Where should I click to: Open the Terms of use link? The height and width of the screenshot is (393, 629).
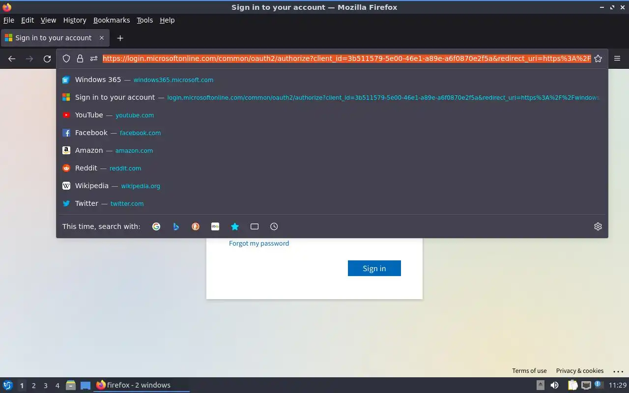[529, 371]
